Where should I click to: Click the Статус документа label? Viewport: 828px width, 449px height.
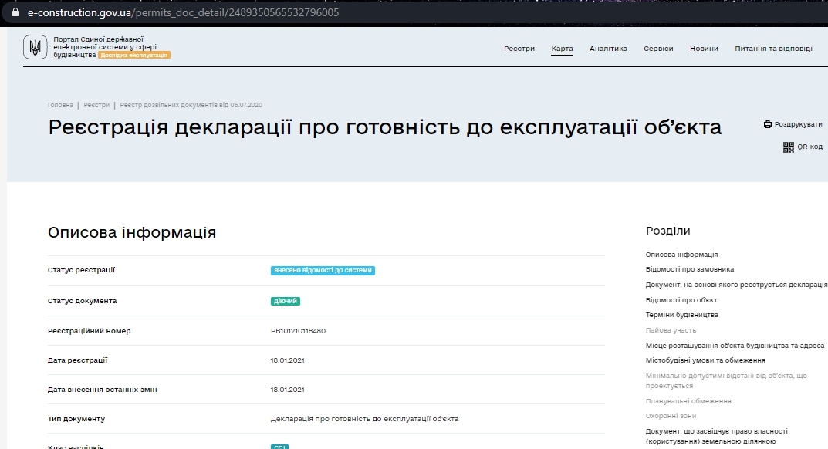point(82,301)
